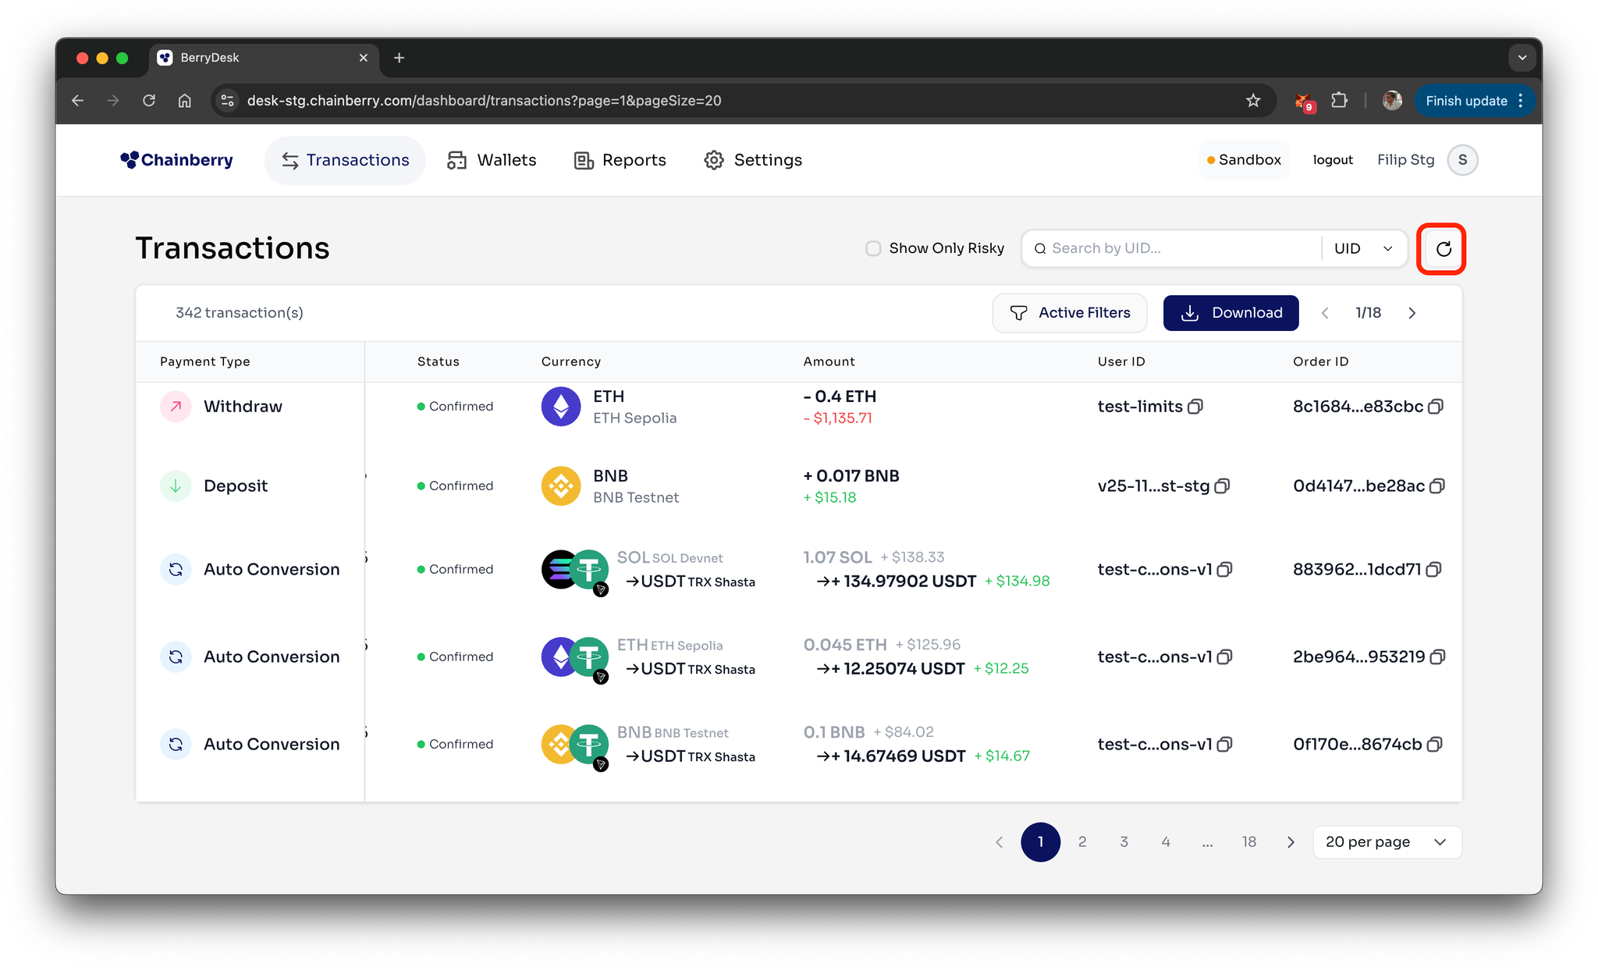Screen dimensions: 1598x968
Task: Copy order ID 8c1684...e83cbc
Action: tap(1436, 407)
